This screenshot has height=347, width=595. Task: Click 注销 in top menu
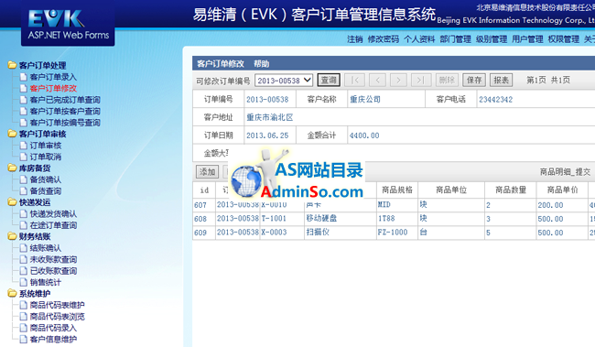pyautogui.click(x=355, y=39)
